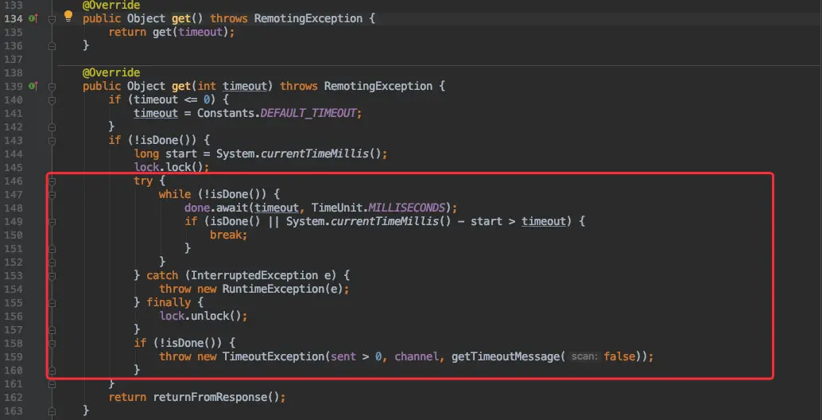The height and width of the screenshot is (420, 822).
Task: Click the try keyword on line 146
Action: (143, 181)
